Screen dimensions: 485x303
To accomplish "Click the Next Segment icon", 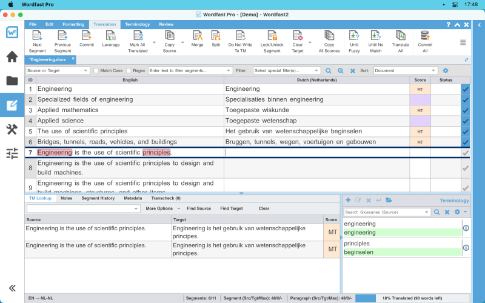I will click(x=37, y=36).
